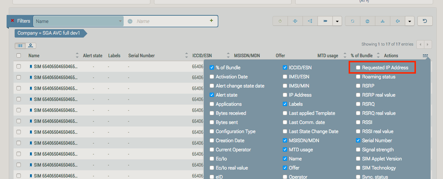Viewport: 443px width, 179px height.
Task: Click the power icon in the toolbar
Action: pos(280,21)
